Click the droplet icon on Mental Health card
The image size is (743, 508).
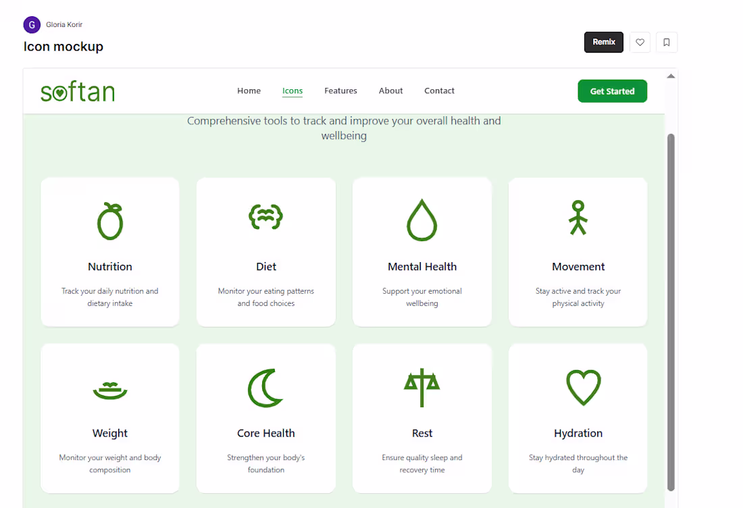(421, 220)
